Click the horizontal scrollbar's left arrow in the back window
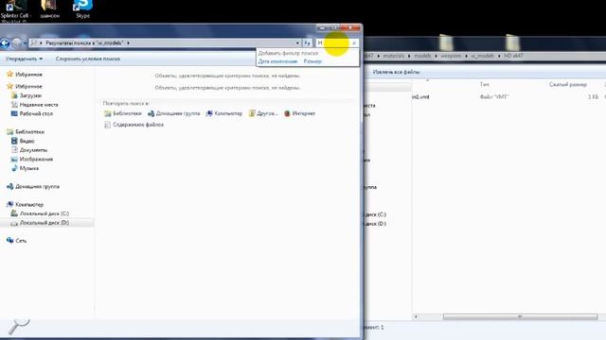606x340 pixels. pyautogui.click(x=416, y=316)
